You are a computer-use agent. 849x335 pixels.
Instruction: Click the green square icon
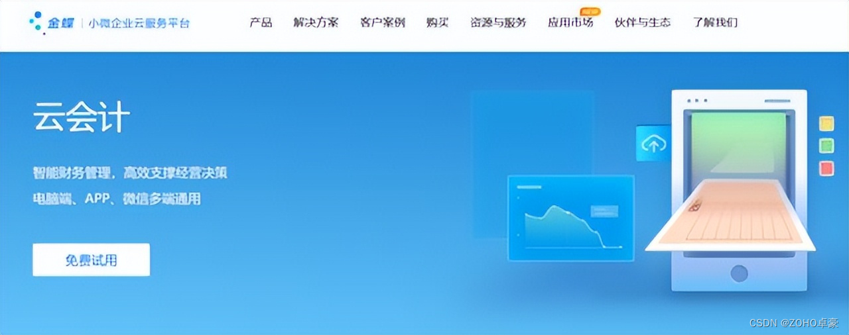click(x=826, y=146)
